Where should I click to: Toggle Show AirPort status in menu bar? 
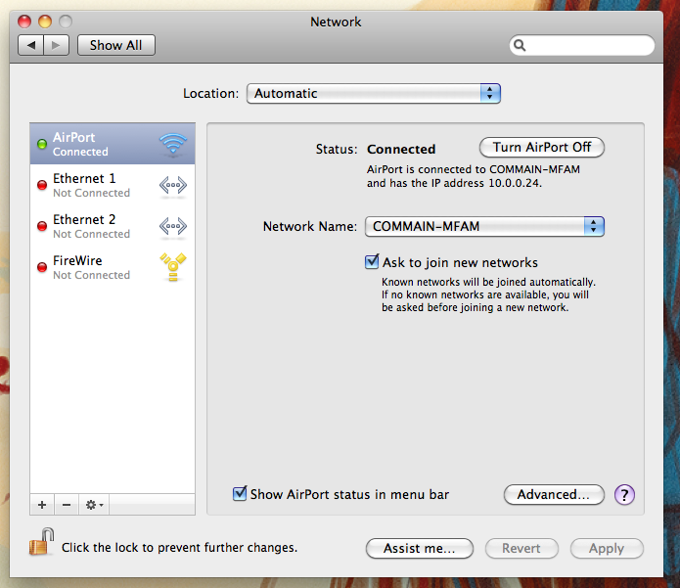[x=240, y=493]
